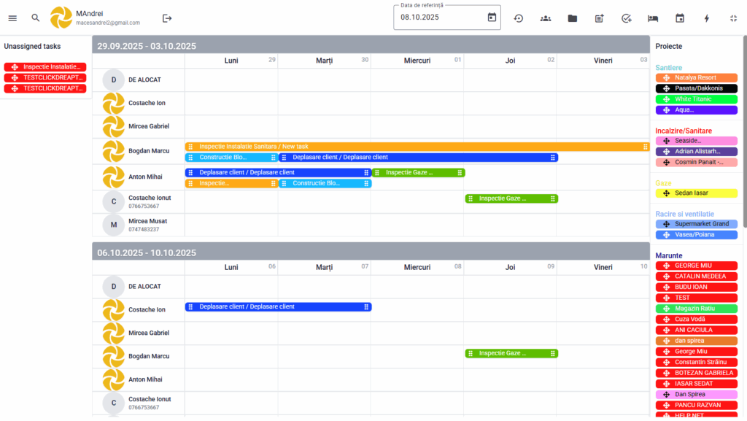Click the 08.10.2025 reference date field
The image size is (747, 421).
[x=438, y=18]
